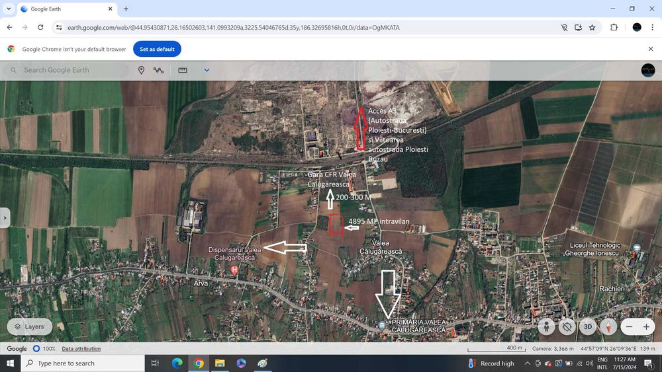This screenshot has height=372, width=662.
Task: Activate Street View pegman icon
Action: pyautogui.click(x=546, y=326)
